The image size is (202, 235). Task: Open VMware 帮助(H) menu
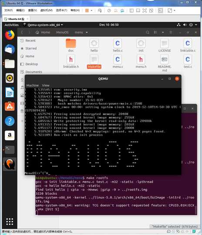pos(75,10)
